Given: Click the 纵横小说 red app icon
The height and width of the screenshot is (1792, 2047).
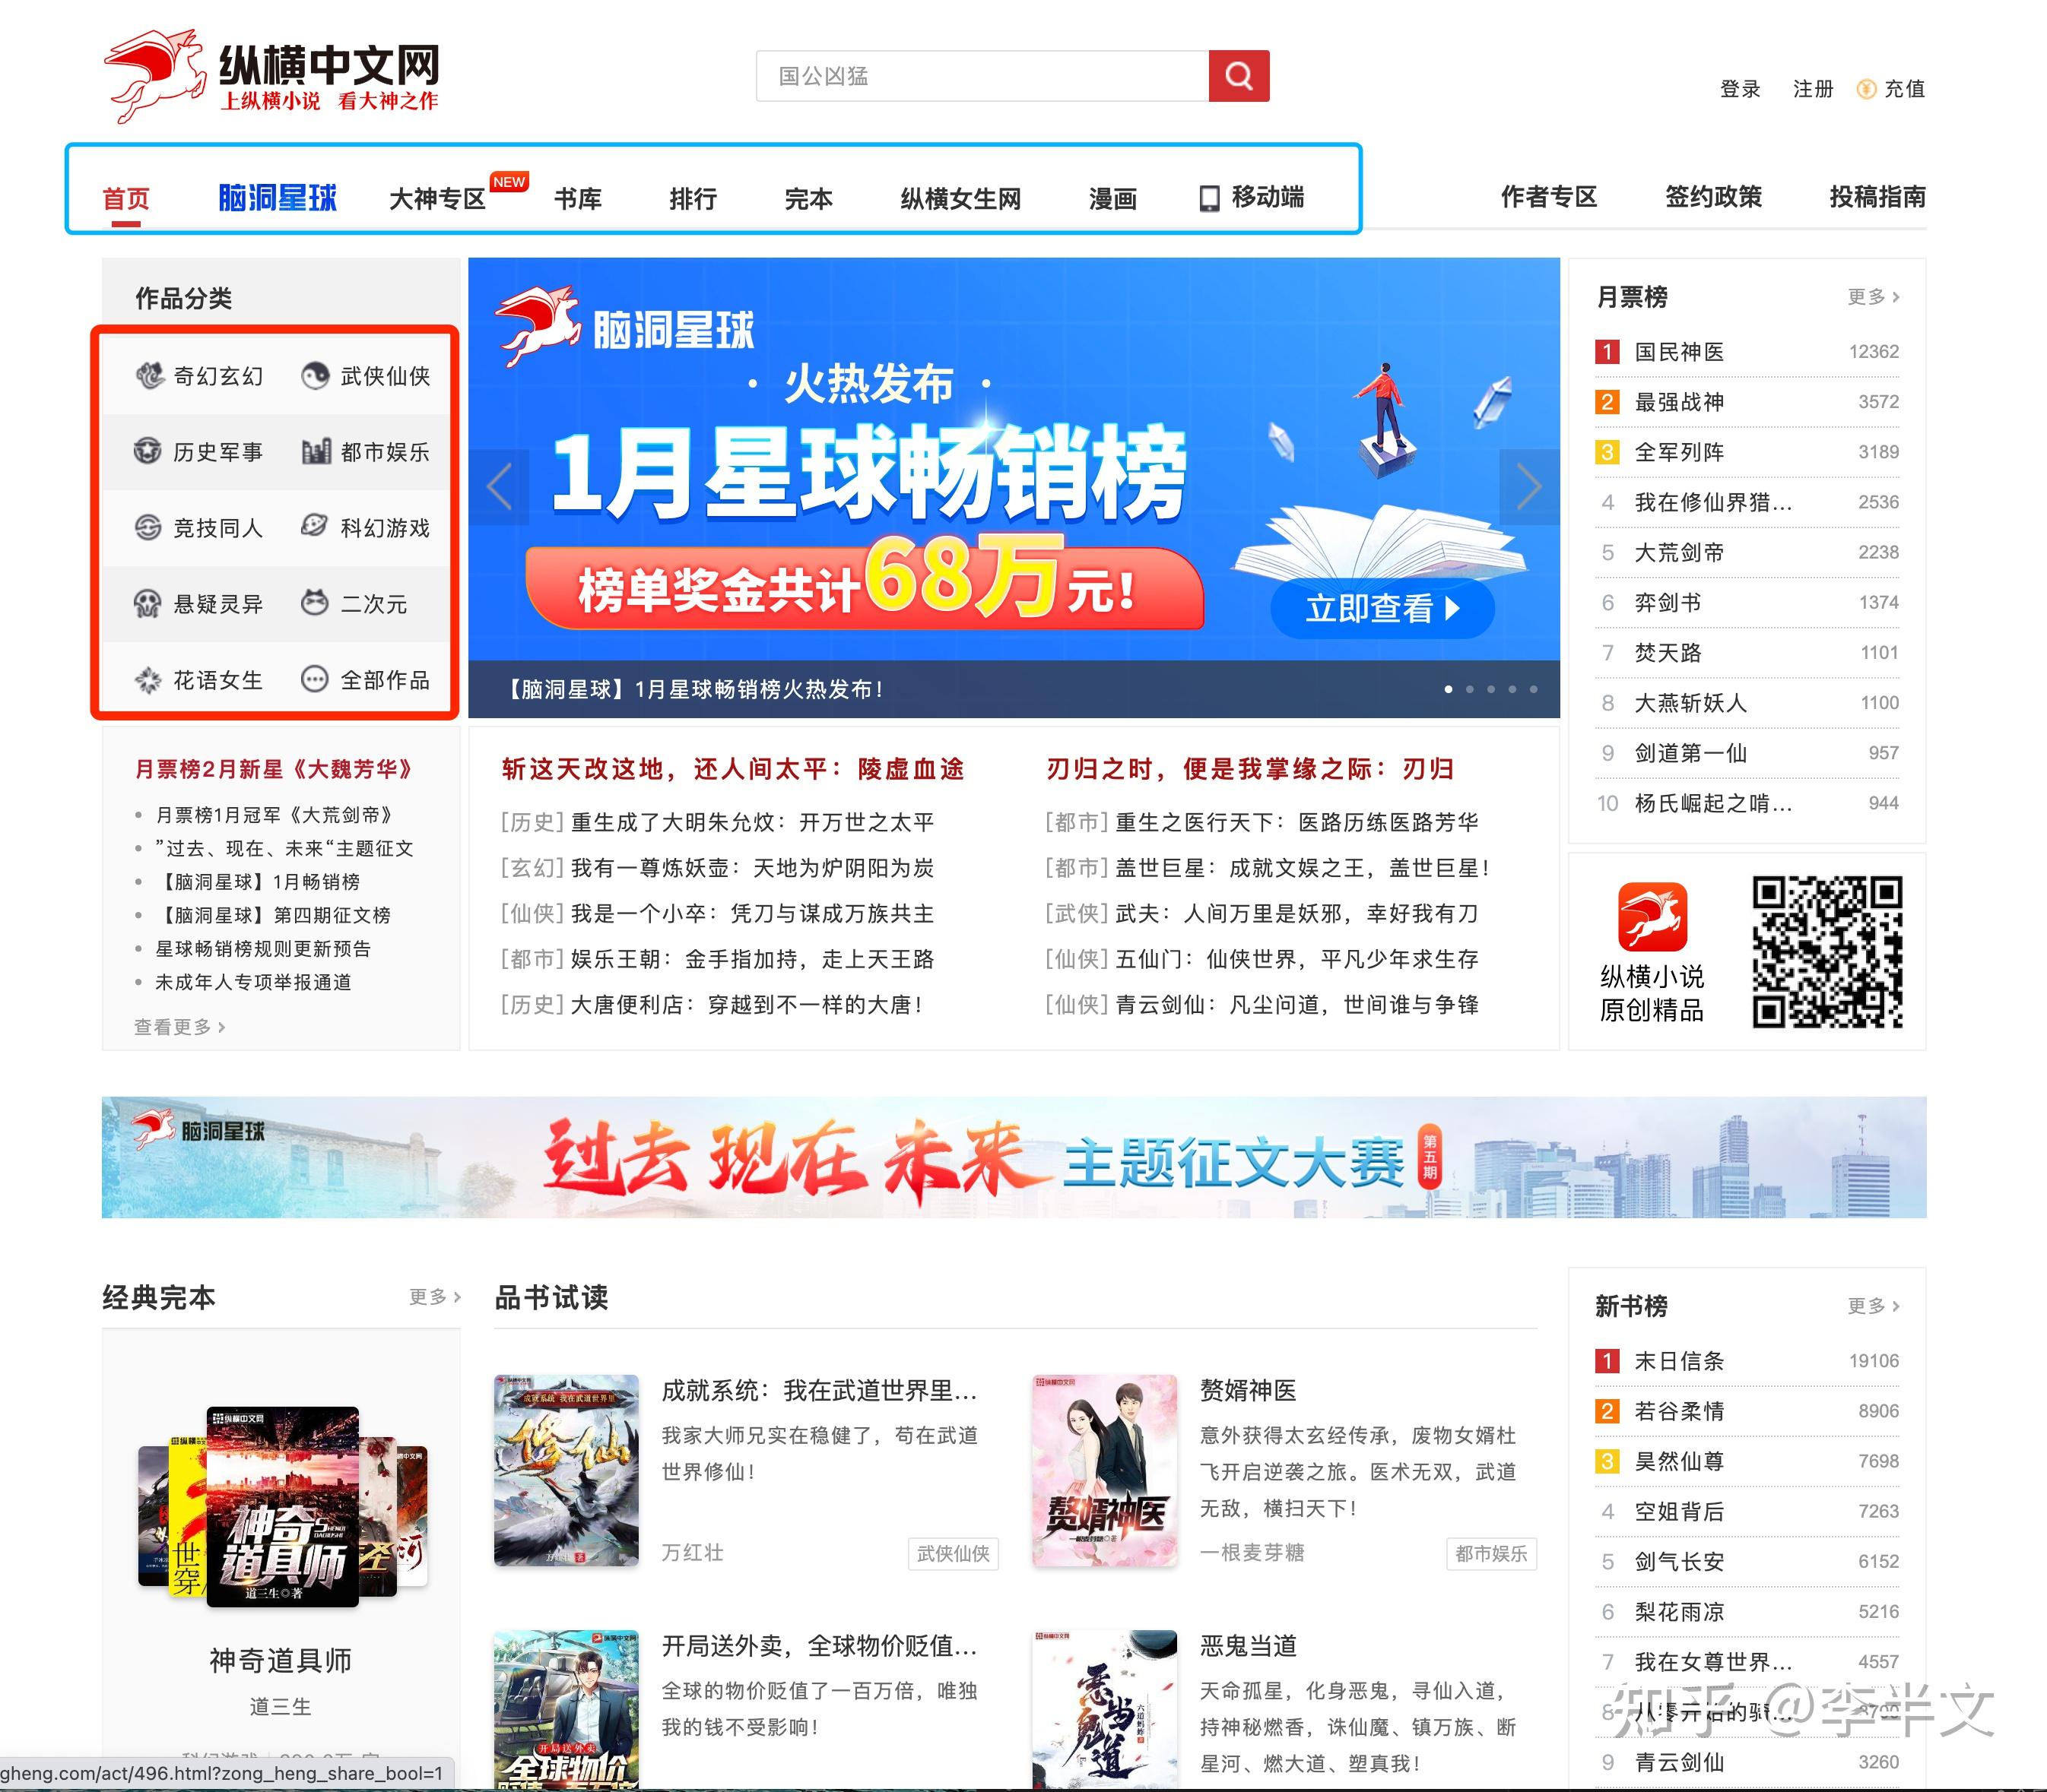Looking at the screenshot, I should (1652, 916).
